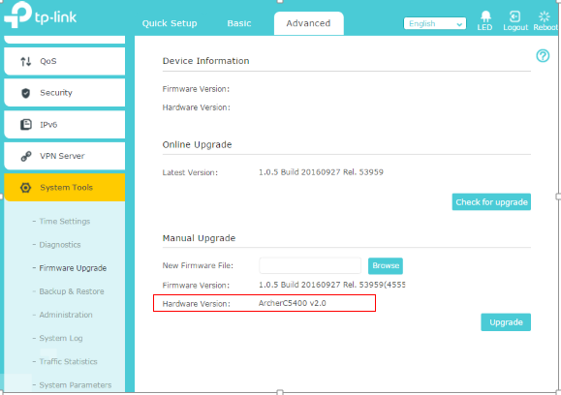
Task: Click the Logout icon
Action: pyautogui.click(x=514, y=16)
